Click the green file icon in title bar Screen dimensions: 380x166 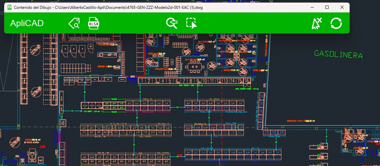click(x=9, y=7)
